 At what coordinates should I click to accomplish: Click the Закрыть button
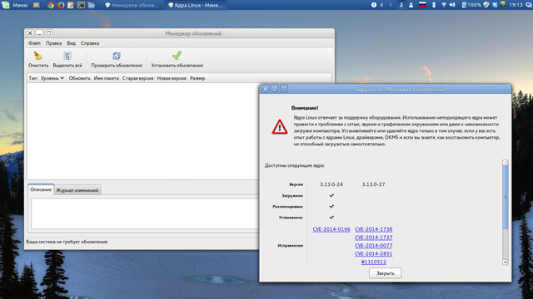(385, 273)
